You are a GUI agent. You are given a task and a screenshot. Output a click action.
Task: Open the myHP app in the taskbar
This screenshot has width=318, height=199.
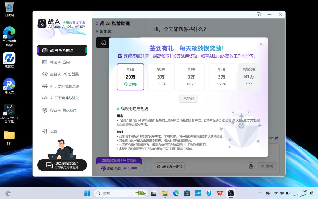click(x=198, y=193)
